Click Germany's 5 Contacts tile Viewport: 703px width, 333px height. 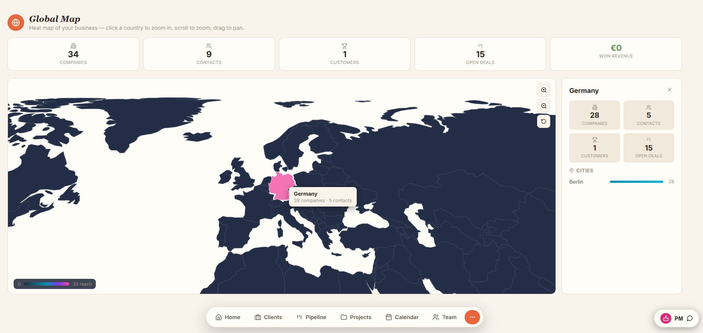(x=649, y=115)
